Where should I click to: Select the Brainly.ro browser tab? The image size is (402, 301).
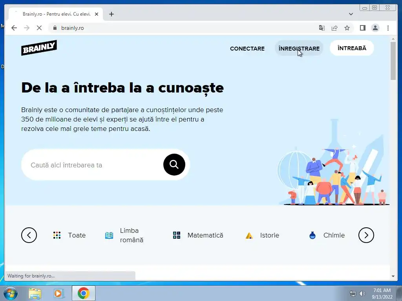(x=56, y=14)
